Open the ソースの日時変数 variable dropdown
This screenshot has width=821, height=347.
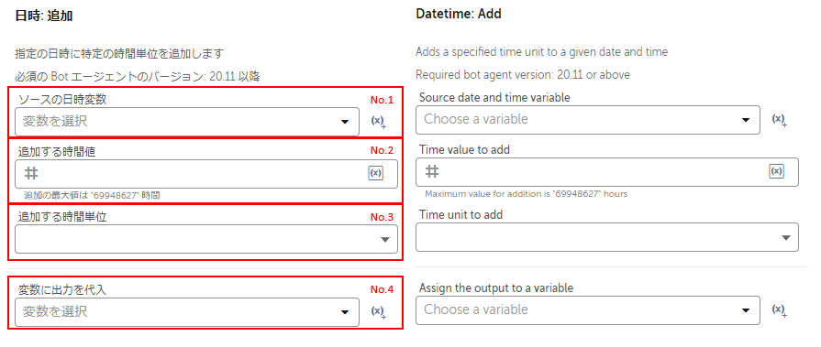(187, 122)
